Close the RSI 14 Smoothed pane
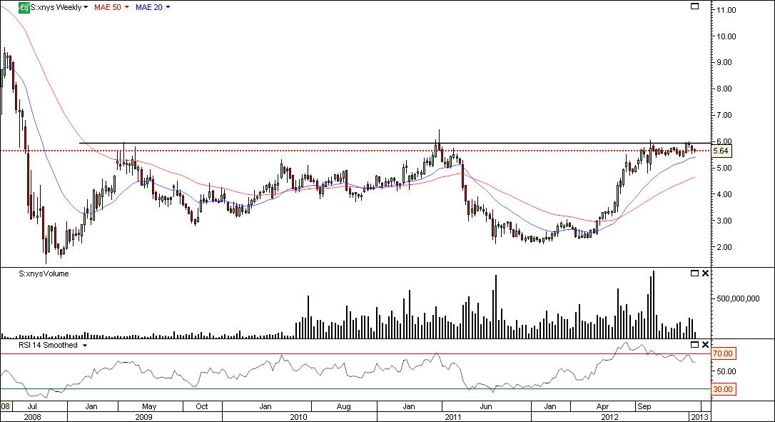775x422 pixels. [x=705, y=345]
